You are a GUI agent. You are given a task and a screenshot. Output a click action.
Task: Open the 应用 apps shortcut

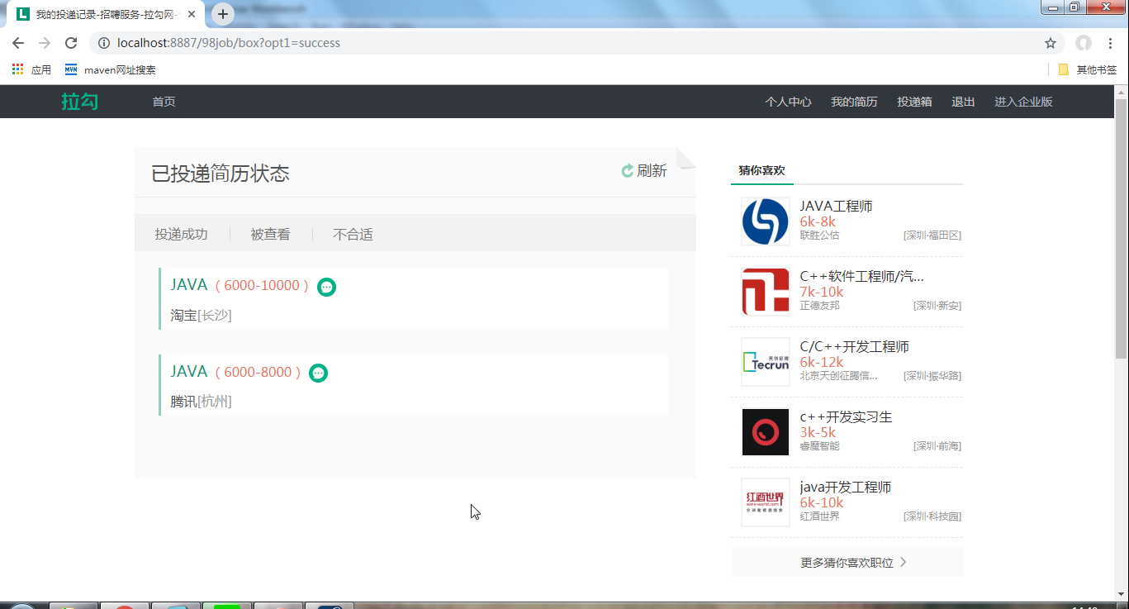point(31,70)
